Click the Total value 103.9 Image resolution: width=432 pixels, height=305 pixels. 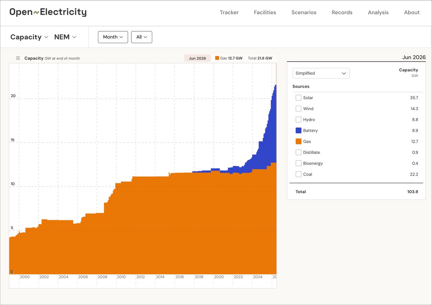click(413, 192)
